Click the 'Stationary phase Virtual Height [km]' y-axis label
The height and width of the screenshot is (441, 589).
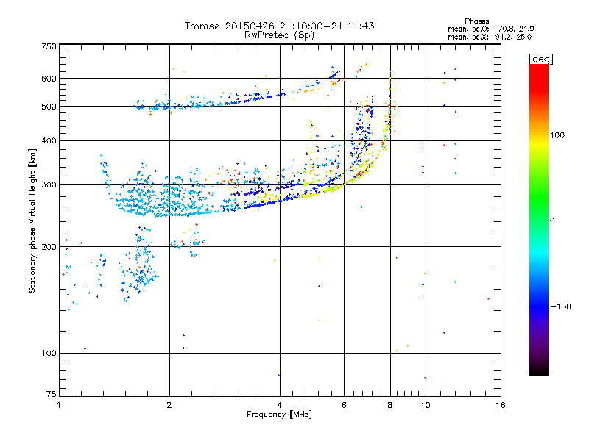coord(32,220)
